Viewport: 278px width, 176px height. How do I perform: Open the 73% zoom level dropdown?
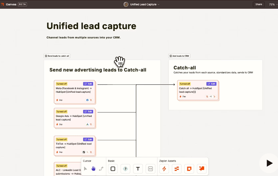[273, 4]
